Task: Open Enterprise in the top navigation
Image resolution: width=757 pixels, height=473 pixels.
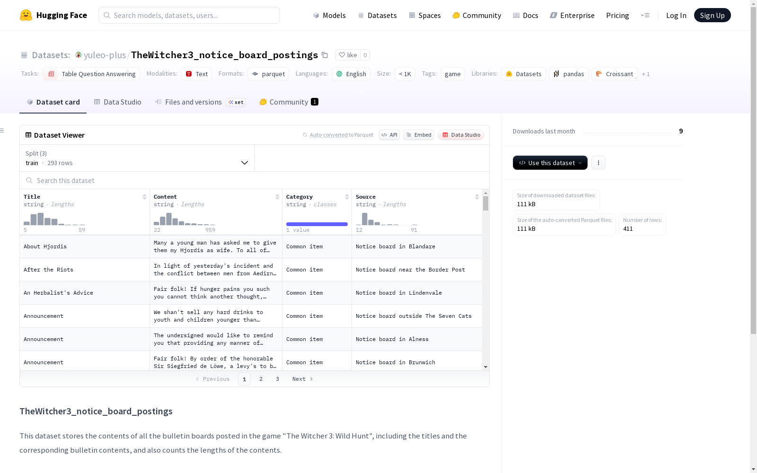Action: point(572,15)
